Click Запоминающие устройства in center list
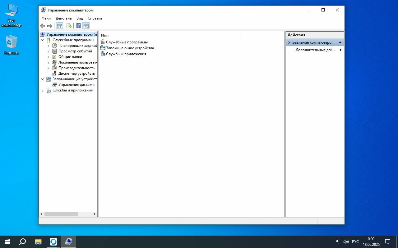This screenshot has height=248, width=398. [130, 48]
